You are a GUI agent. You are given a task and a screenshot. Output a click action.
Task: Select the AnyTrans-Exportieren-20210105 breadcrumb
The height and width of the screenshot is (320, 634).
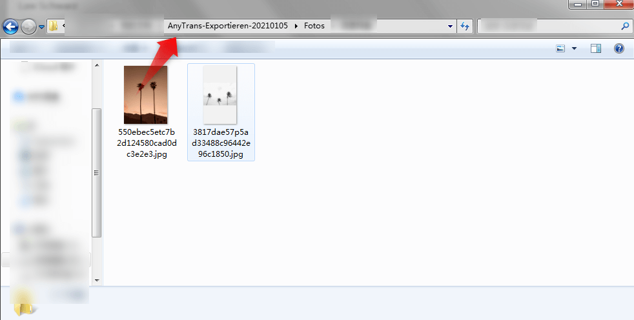(228, 26)
